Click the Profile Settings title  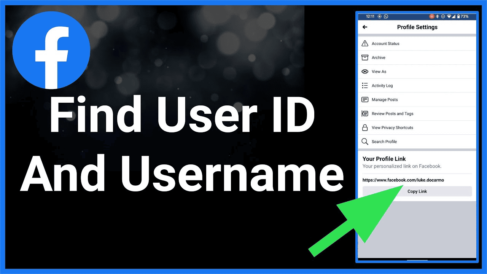[x=417, y=27]
